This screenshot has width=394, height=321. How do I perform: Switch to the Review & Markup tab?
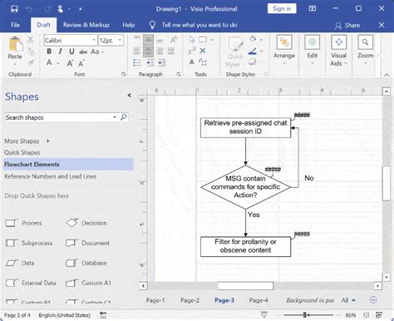[x=86, y=25]
